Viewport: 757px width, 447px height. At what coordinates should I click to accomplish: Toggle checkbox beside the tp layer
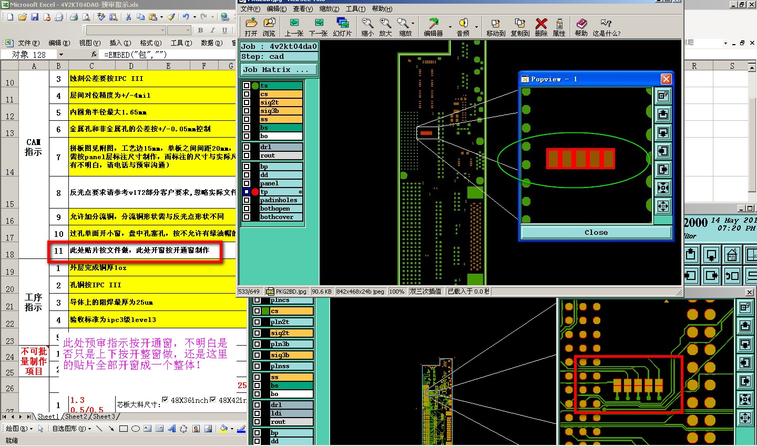pyautogui.click(x=246, y=192)
